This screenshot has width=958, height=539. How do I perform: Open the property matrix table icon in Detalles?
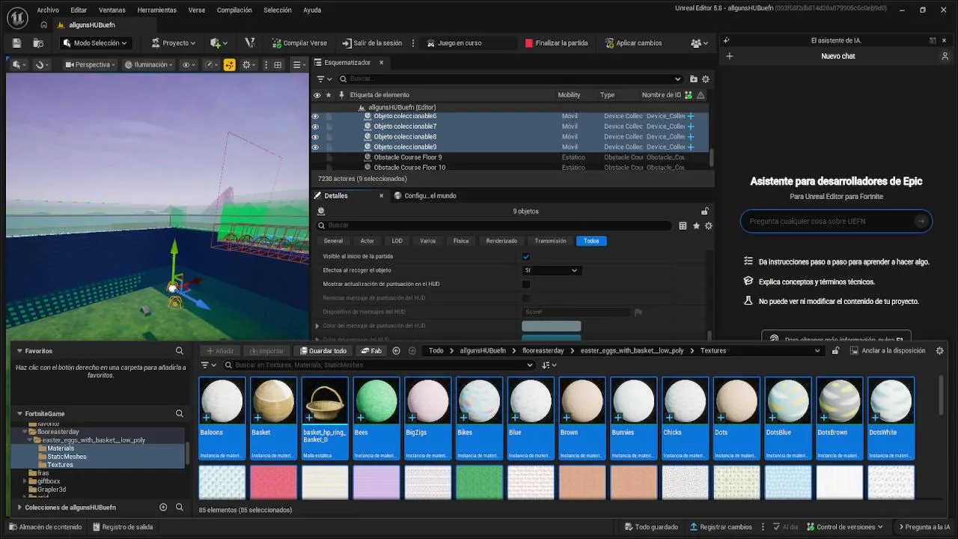point(683,225)
